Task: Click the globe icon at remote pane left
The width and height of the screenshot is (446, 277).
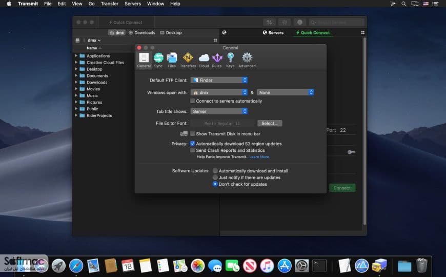Action: coord(224,33)
